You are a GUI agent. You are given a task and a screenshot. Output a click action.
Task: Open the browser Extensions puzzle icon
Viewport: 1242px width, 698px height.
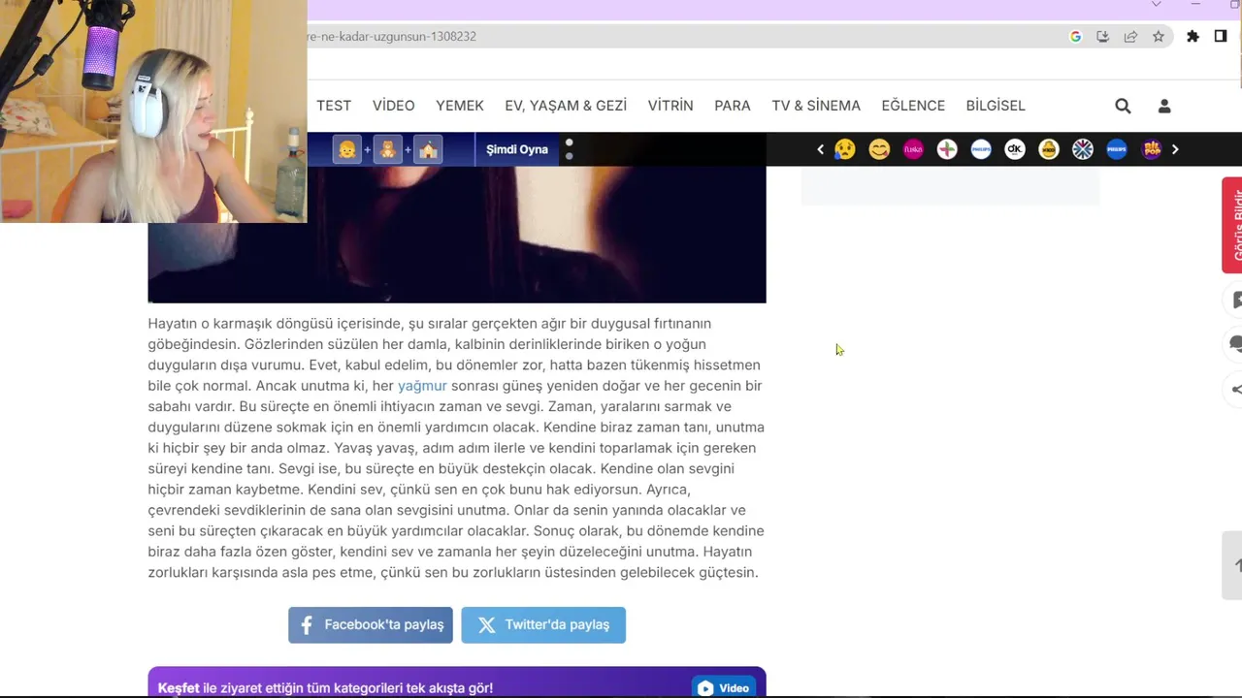pos(1193,36)
